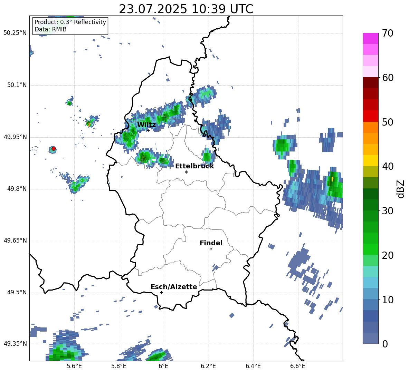
Task: Click the 50 tick on the colorbar
Action: [x=388, y=122]
